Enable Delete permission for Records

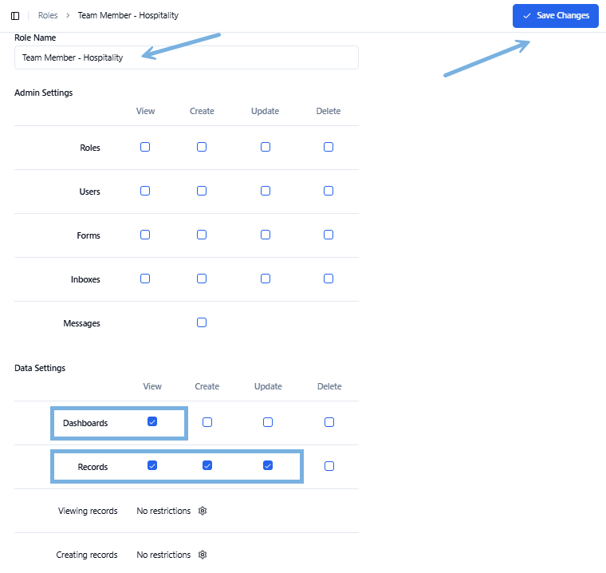[329, 466]
